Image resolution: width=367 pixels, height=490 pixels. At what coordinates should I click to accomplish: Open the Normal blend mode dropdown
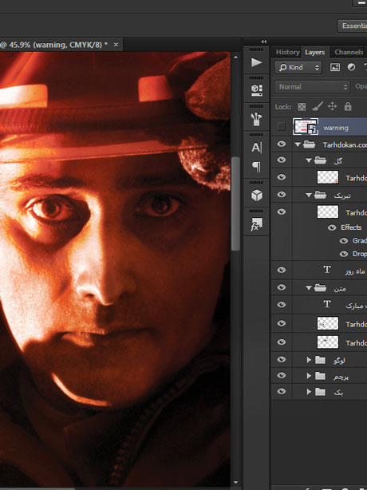click(x=312, y=87)
